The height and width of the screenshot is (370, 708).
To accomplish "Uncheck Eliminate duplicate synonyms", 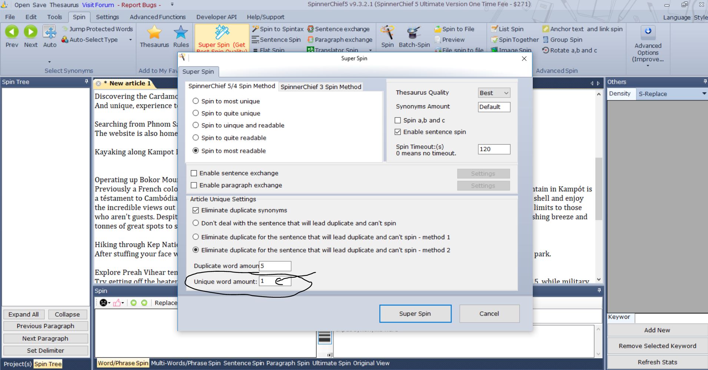I will pyautogui.click(x=196, y=210).
